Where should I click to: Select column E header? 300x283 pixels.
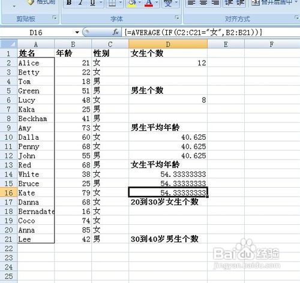click(226, 44)
